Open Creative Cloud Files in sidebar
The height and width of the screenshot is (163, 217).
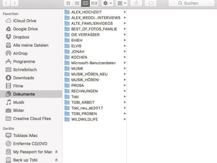coord(31,119)
